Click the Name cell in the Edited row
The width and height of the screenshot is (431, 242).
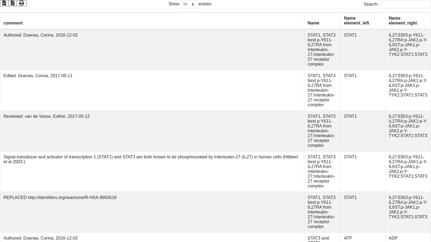[321, 90]
